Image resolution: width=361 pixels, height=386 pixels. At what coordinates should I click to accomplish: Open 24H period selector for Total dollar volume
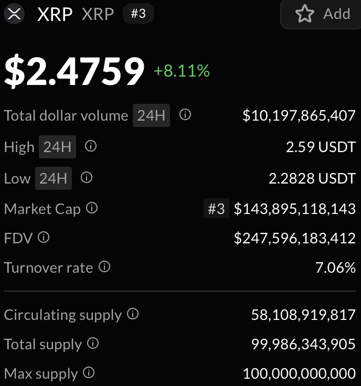(151, 115)
